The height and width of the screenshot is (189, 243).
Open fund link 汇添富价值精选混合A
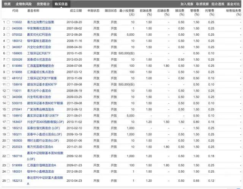[x=41, y=165]
